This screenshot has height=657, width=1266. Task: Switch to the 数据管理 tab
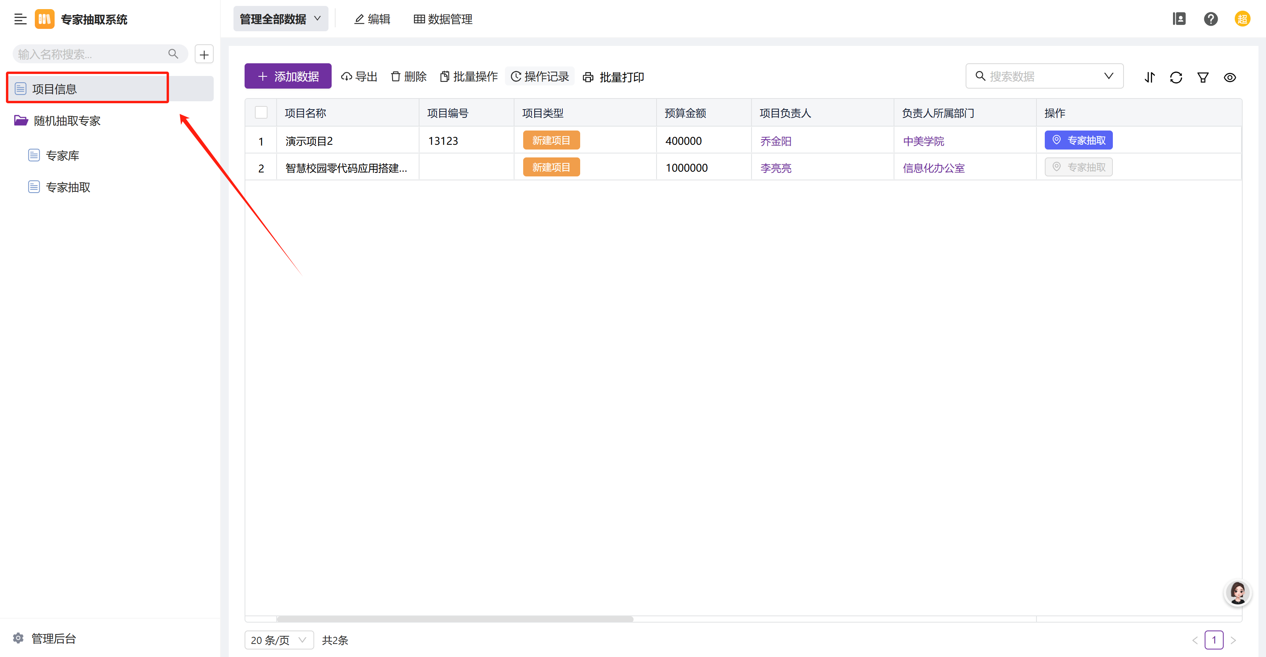pyautogui.click(x=443, y=19)
